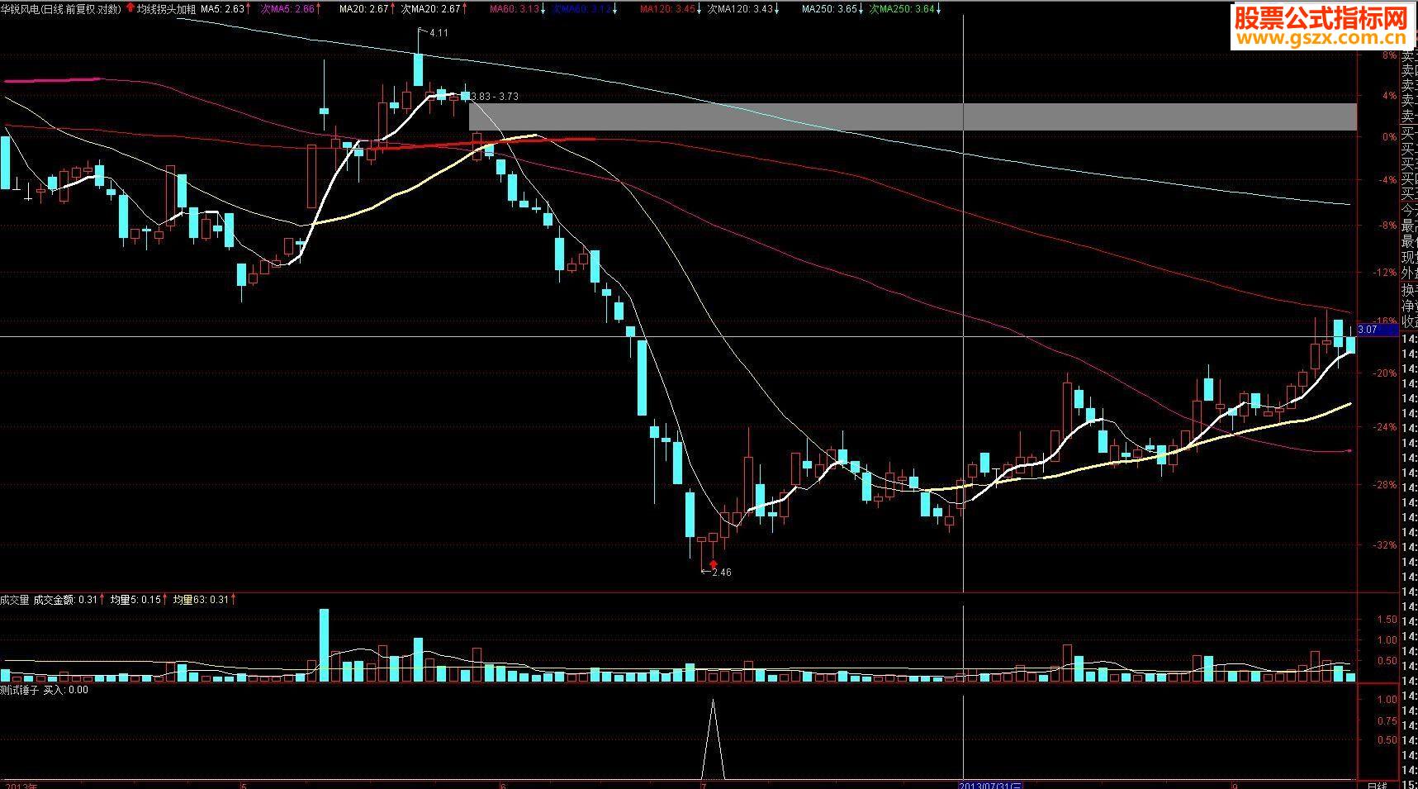1418x789 pixels.
Task: Click the 3.83 - 3.73 gap label
Action: tap(495, 97)
